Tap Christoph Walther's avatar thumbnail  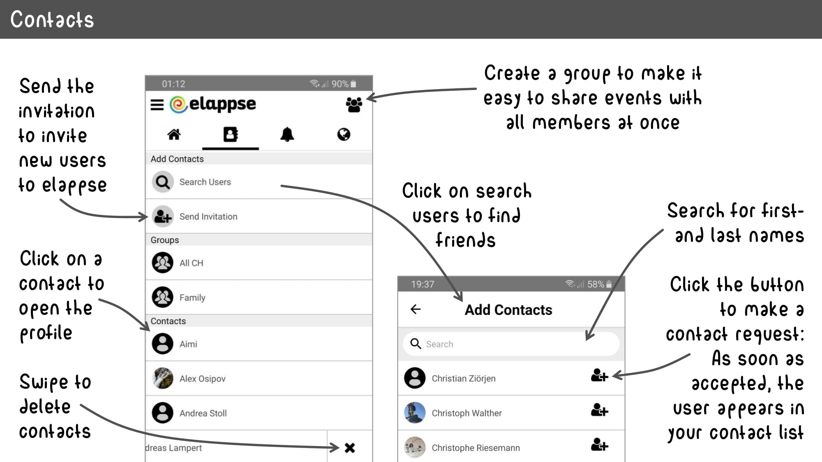click(415, 413)
